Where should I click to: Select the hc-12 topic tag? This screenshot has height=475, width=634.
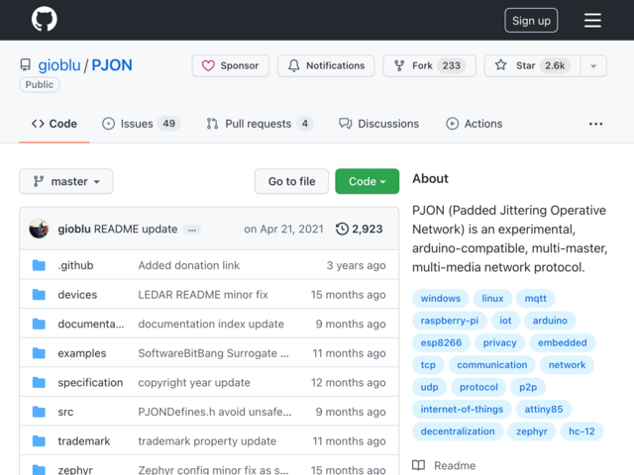581,431
